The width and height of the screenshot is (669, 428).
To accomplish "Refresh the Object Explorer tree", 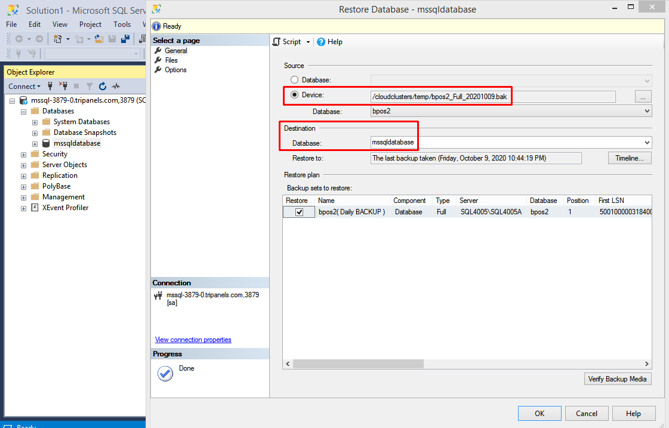I will (x=103, y=86).
